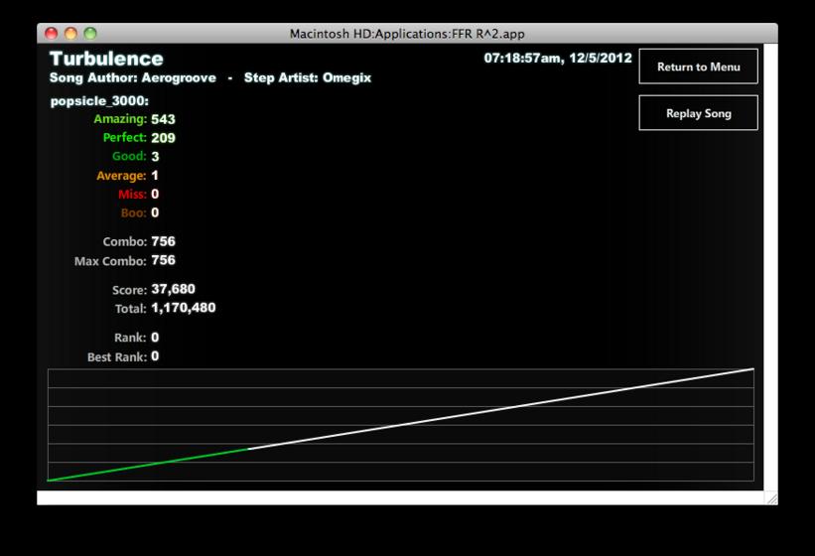Click the date and time stamp
This screenshot has width=815, height=556.
point(558,59)
